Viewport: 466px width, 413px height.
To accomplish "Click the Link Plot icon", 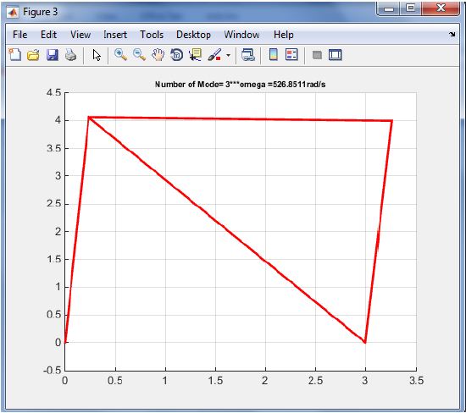I will [x=248, y=55].
